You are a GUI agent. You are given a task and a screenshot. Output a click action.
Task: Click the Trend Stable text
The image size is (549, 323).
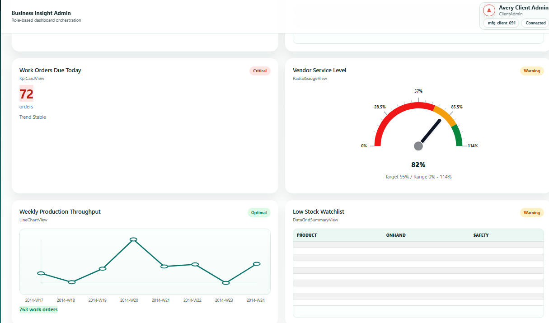33,117
